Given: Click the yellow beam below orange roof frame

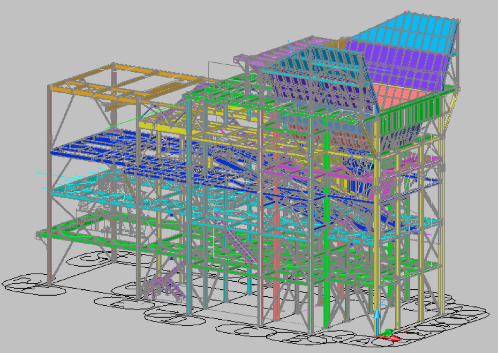Looking at the screenshot, I should (x=161, y=124).
